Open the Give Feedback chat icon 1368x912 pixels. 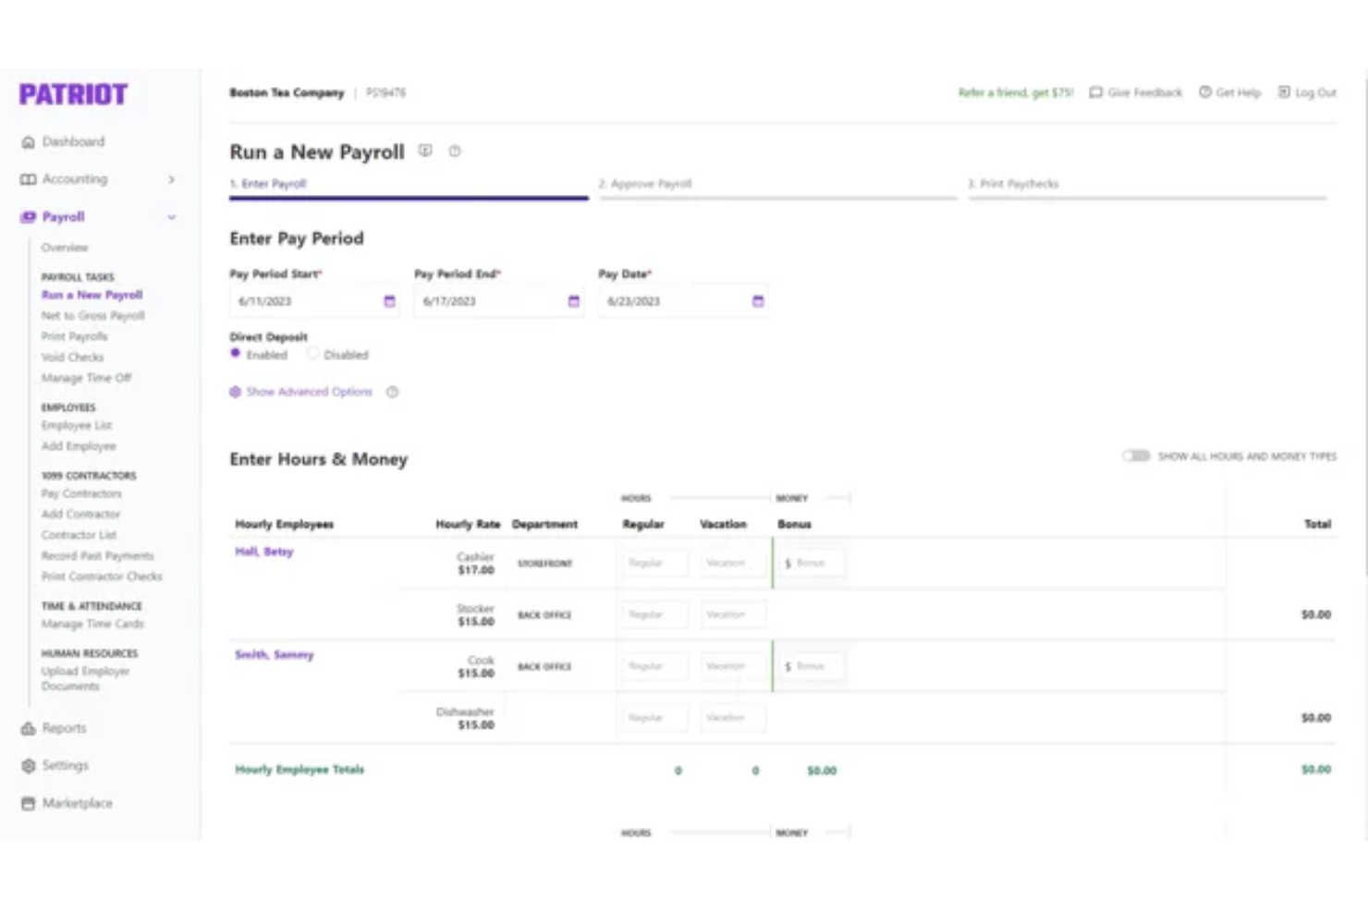coord(1096,92)
